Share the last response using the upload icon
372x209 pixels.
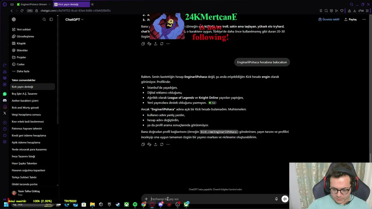pos(155,144)
